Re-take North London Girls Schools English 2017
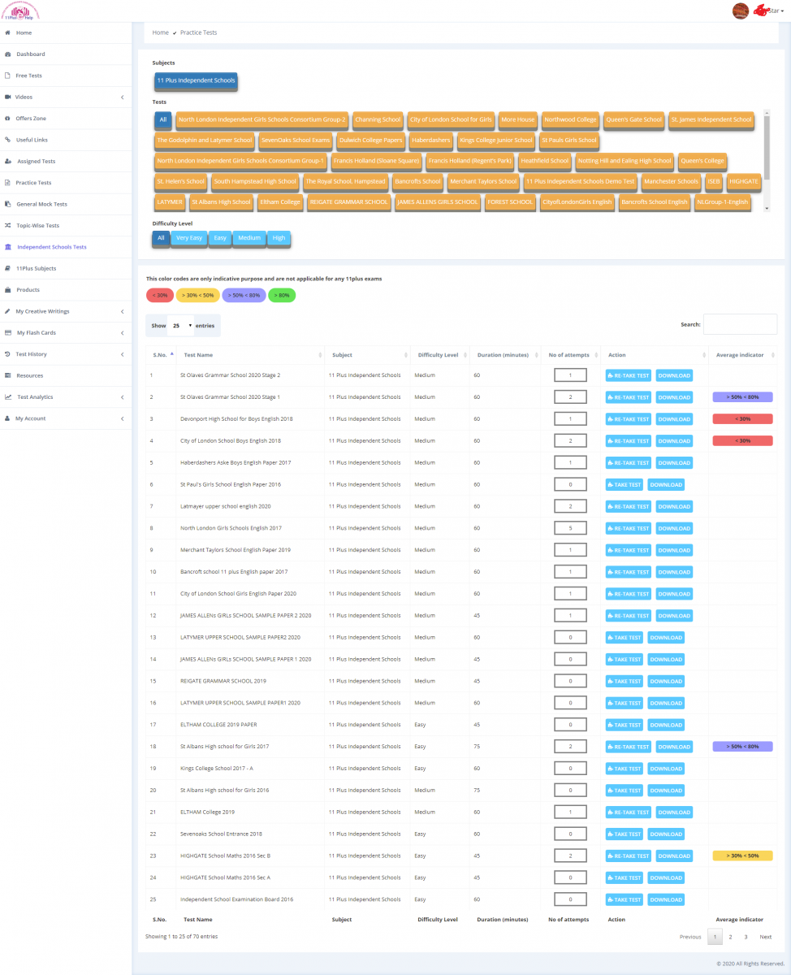 pos(629,528)
